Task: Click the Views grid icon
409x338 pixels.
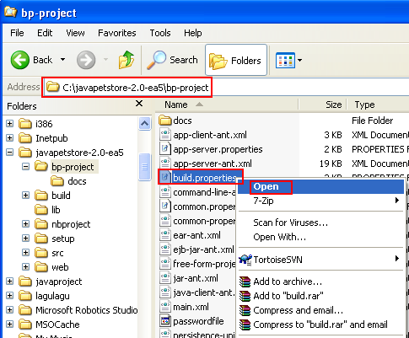Action: point(285,60)
